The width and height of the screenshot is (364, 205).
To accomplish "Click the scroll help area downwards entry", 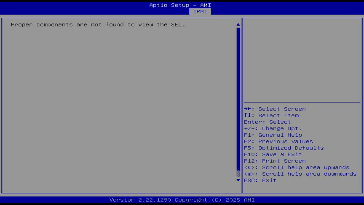I will pyautogui.click(x=300, y=174).
